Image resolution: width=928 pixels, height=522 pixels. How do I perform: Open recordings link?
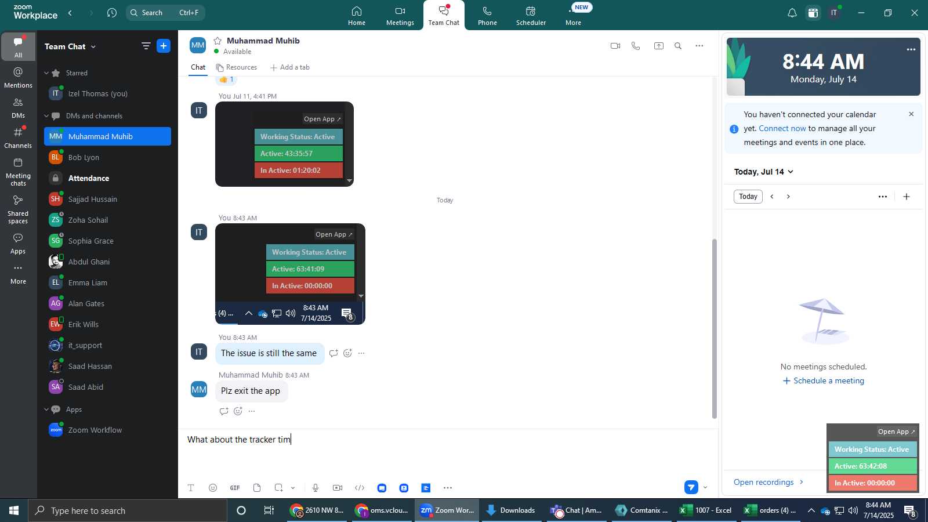768,482
